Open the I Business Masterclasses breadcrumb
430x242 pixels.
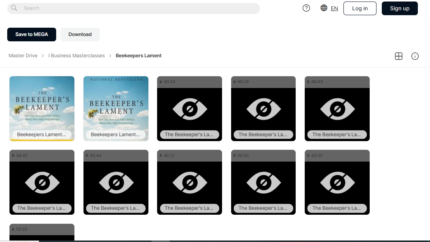point(77,56)
